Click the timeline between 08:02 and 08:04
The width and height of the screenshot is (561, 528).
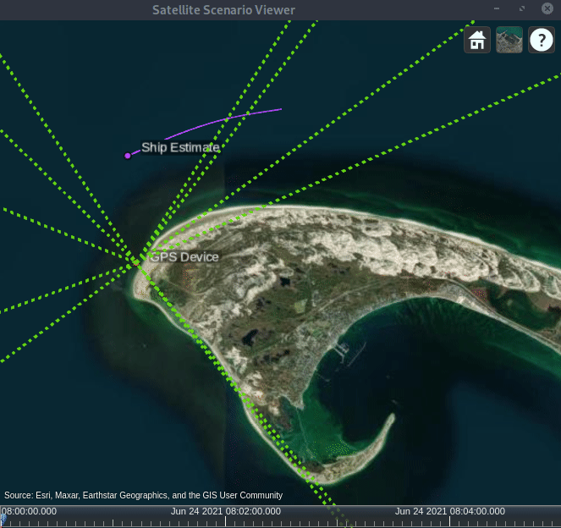tap(338, 516)
